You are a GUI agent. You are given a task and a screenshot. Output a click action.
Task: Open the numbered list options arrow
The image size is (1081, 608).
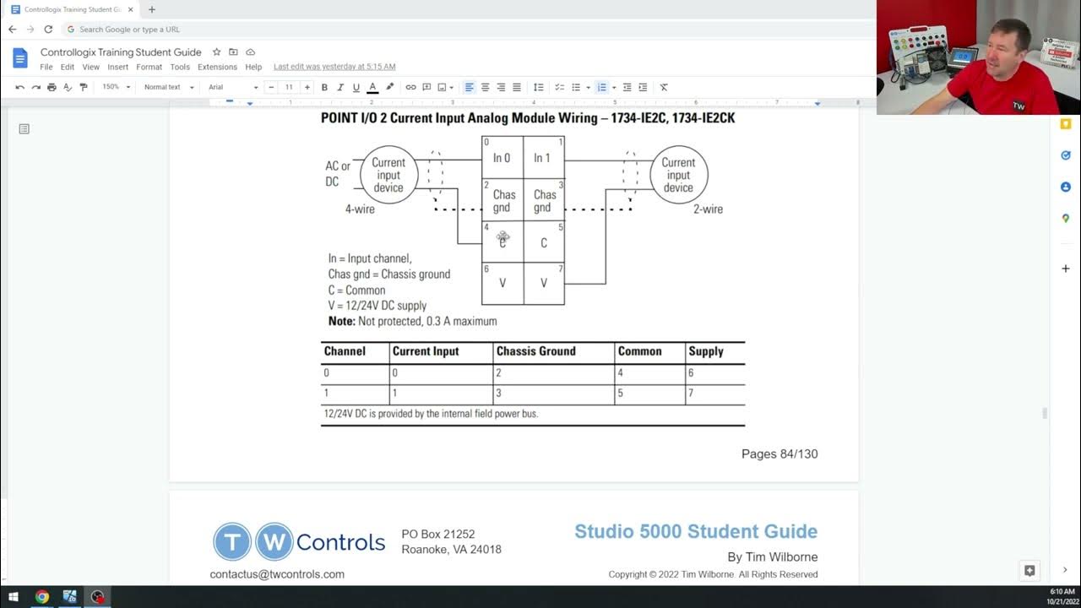tap(614, 87)
